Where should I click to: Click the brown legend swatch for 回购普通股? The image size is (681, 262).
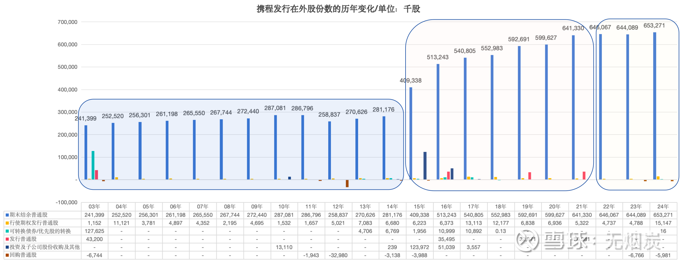click(x=7, y=255)
